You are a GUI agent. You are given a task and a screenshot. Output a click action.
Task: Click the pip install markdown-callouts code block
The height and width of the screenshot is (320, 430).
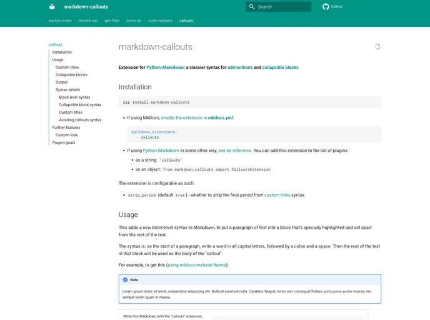(250, 102)
